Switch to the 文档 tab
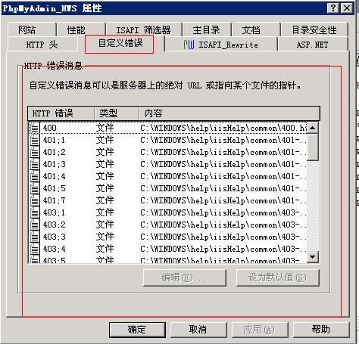 [x=255, y=29]
